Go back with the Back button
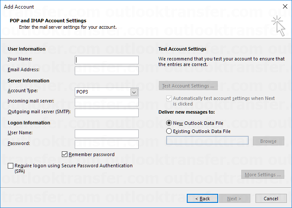 202,199
